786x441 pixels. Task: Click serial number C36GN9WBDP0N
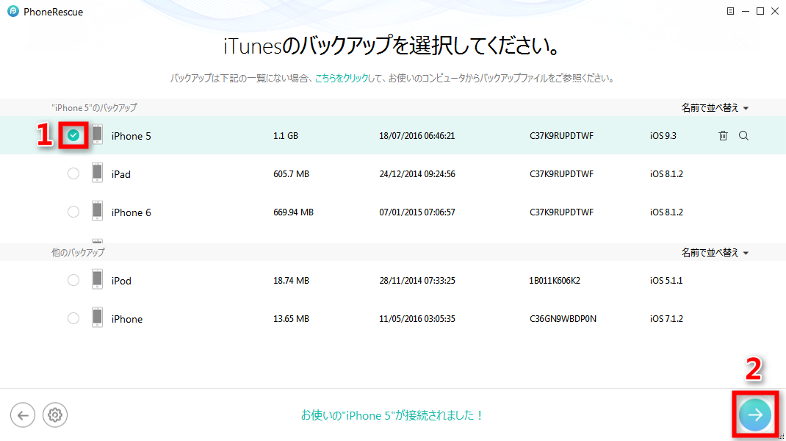point(563,318)
